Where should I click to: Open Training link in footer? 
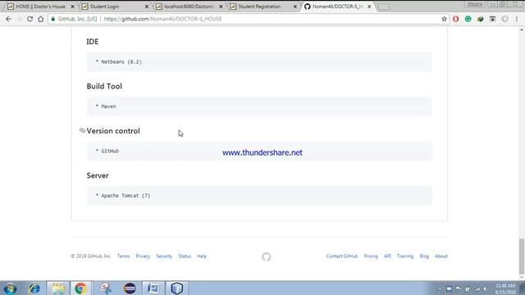point(405,256)
